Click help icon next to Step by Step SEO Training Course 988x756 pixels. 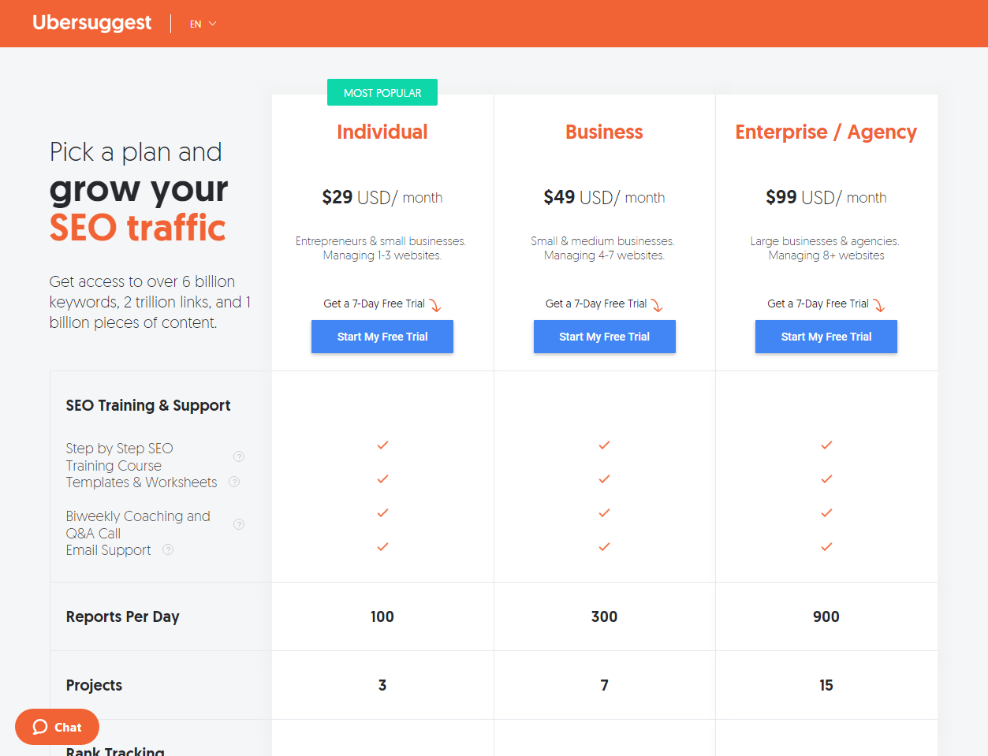(x=239, y=456)
